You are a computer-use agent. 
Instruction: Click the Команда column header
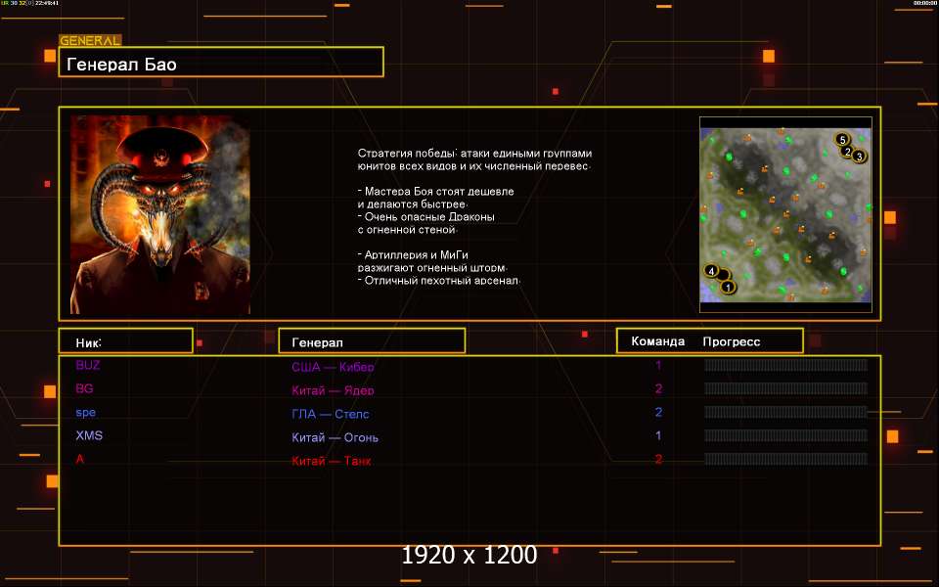pos(657,341)
